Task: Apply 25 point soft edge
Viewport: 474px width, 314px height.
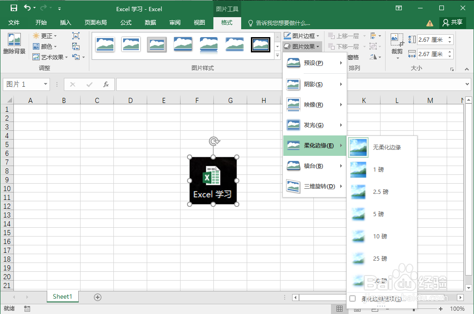Action: 382,259
